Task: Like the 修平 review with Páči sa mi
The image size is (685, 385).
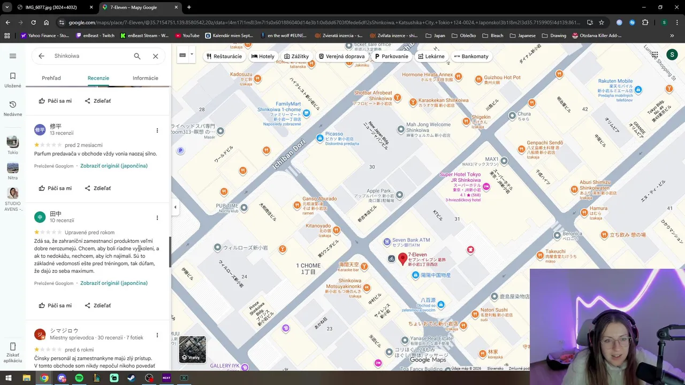Action: coord(55,188)
